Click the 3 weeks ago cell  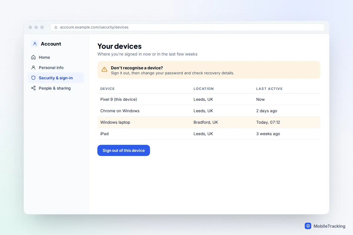pos(268,134)
